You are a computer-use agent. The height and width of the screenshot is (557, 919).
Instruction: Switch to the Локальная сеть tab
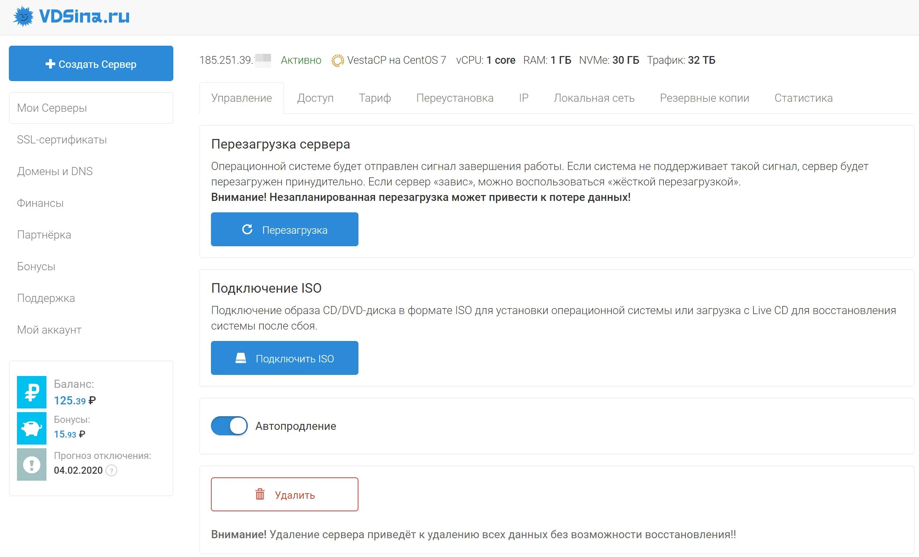coord(594,98)
